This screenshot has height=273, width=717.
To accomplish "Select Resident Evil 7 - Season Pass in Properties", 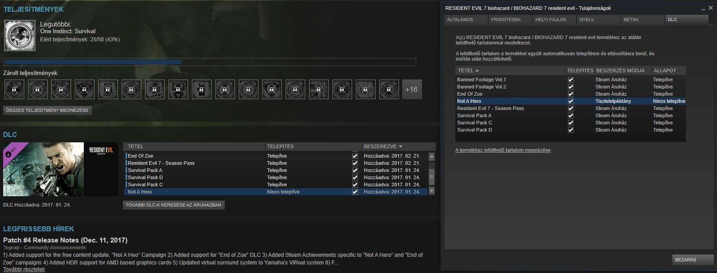I will tap(571, 108).
